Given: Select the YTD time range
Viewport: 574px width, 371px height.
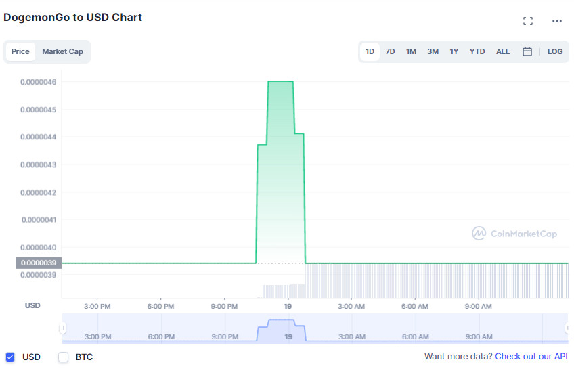Looking at the screenshot, I should (477, 51).
